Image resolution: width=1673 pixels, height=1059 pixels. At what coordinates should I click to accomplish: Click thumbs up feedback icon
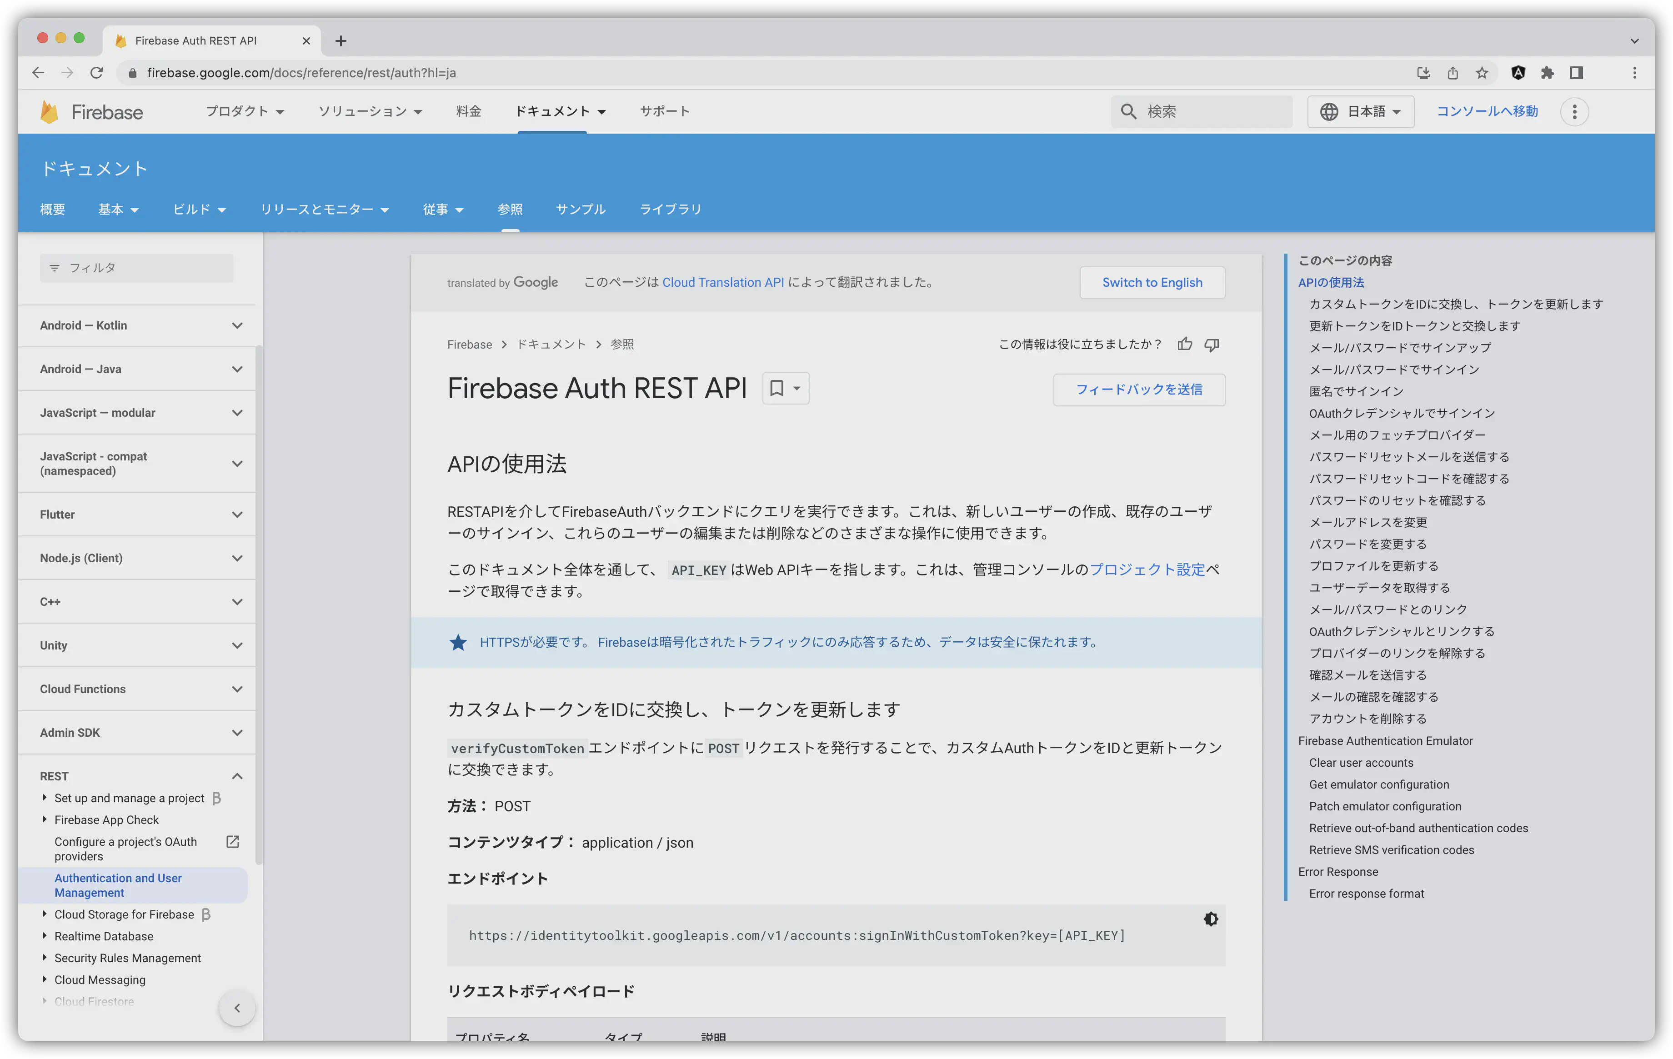point(1185,344)
